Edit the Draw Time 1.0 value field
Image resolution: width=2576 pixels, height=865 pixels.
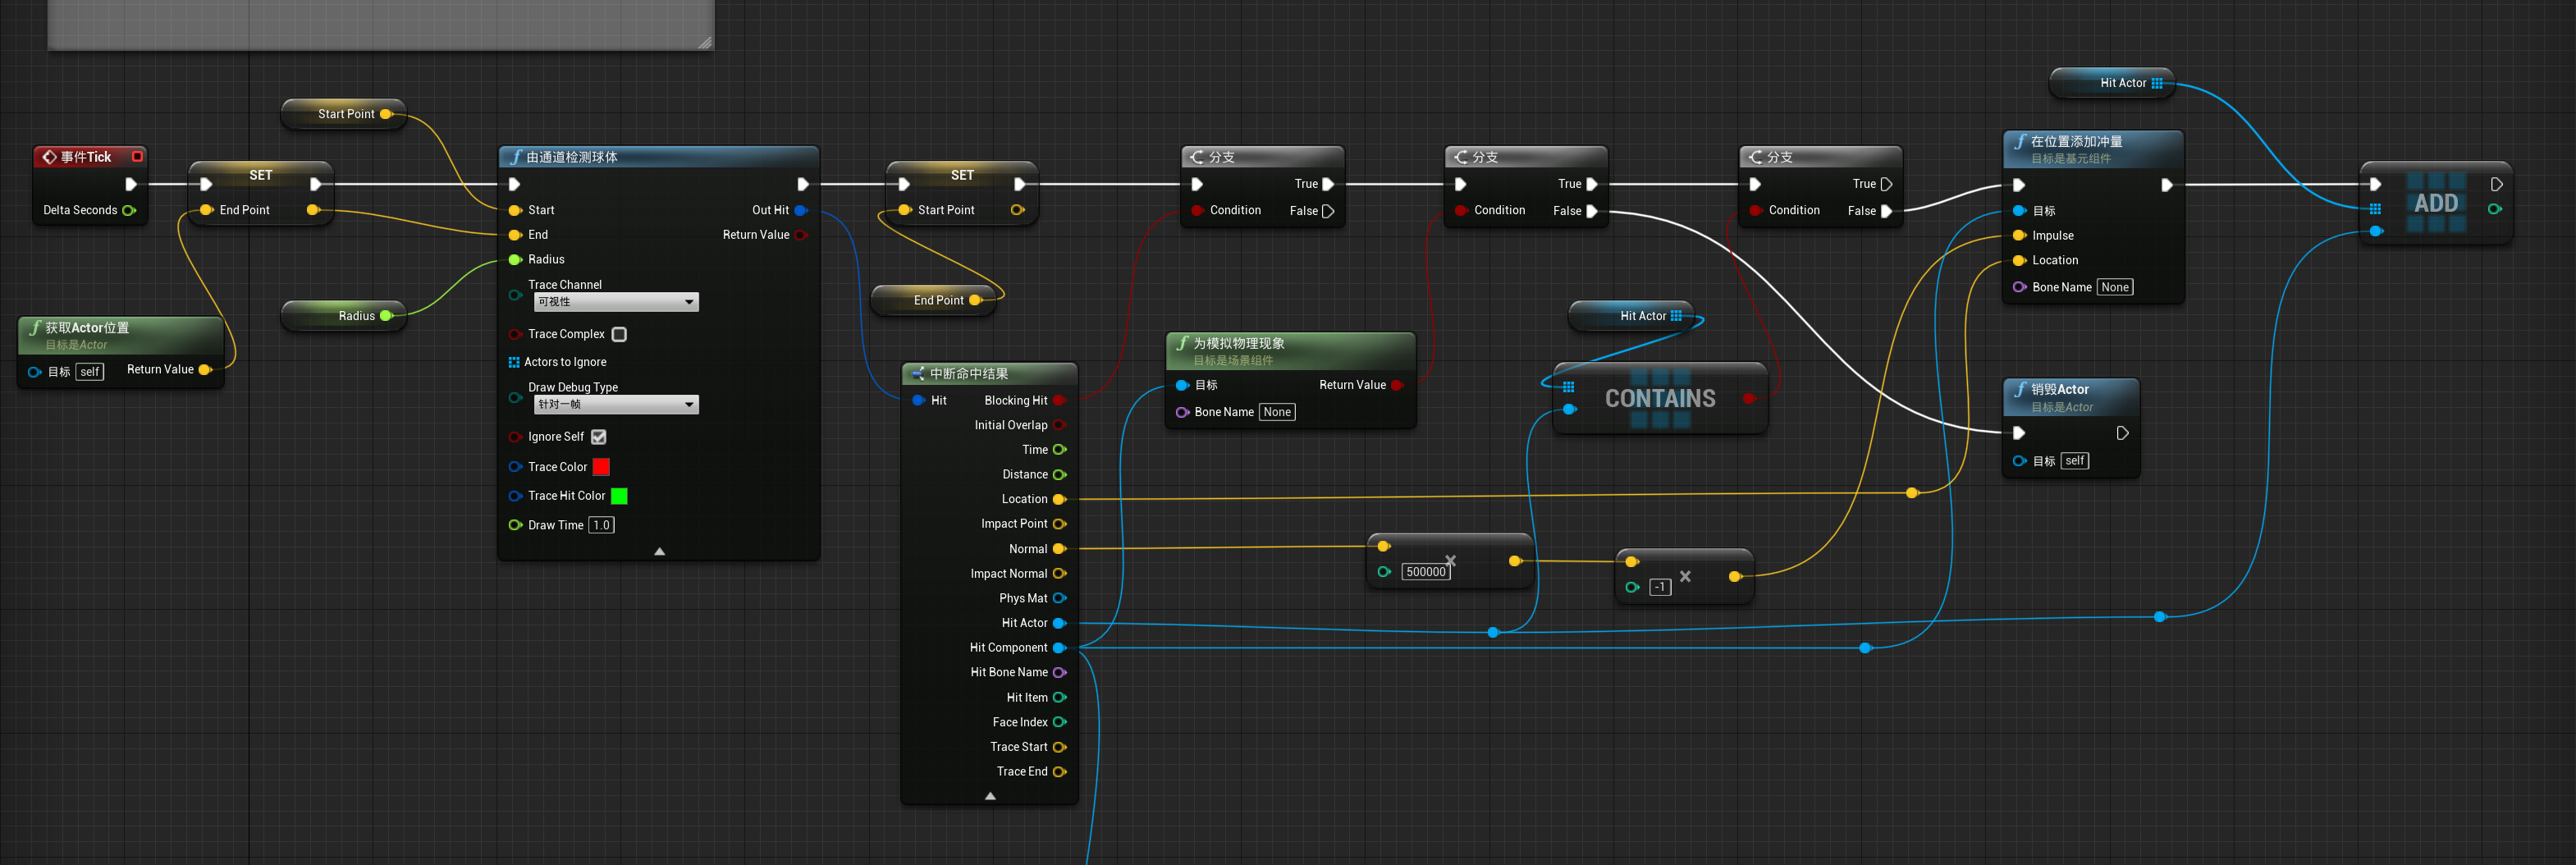click(601, 524)
